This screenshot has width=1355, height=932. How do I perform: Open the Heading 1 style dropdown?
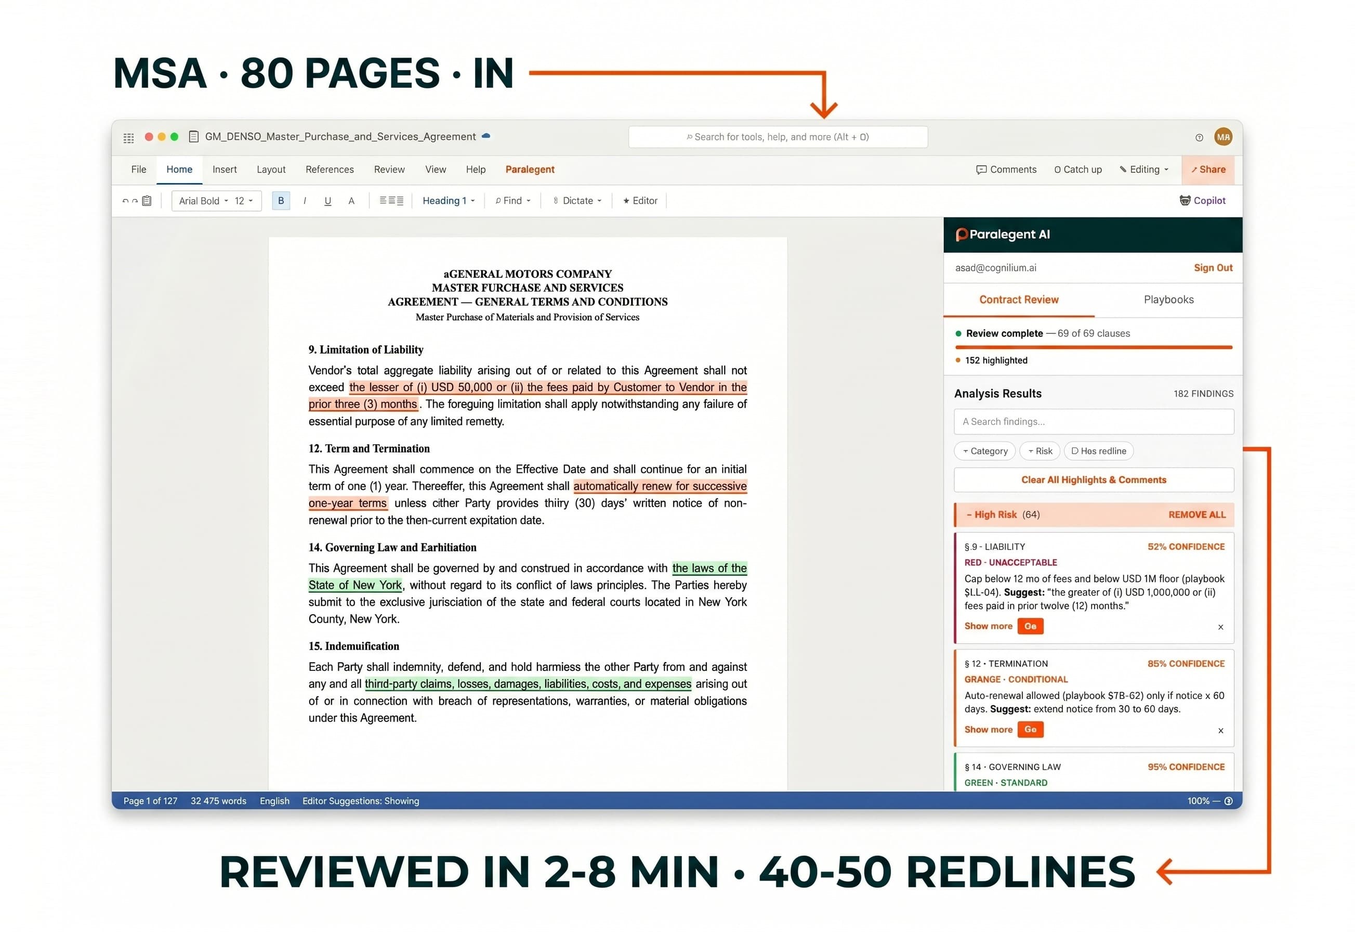click(448, 201)
